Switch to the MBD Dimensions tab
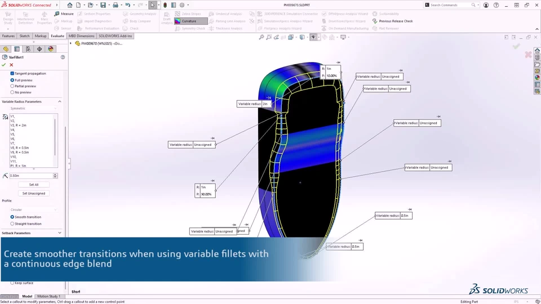Viewport: 541px width, 304px height. [81, 36]
